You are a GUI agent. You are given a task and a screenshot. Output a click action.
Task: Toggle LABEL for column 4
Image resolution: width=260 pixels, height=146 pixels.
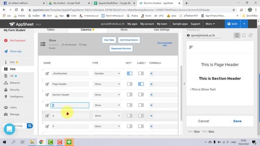tap(141, 116)
